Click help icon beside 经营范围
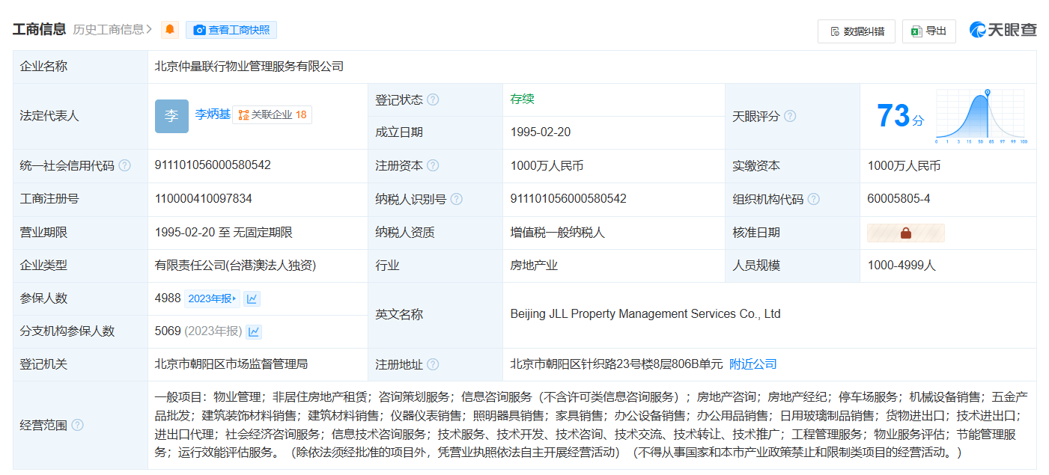Screen dimensions: 1049x475 coord(77,425)
